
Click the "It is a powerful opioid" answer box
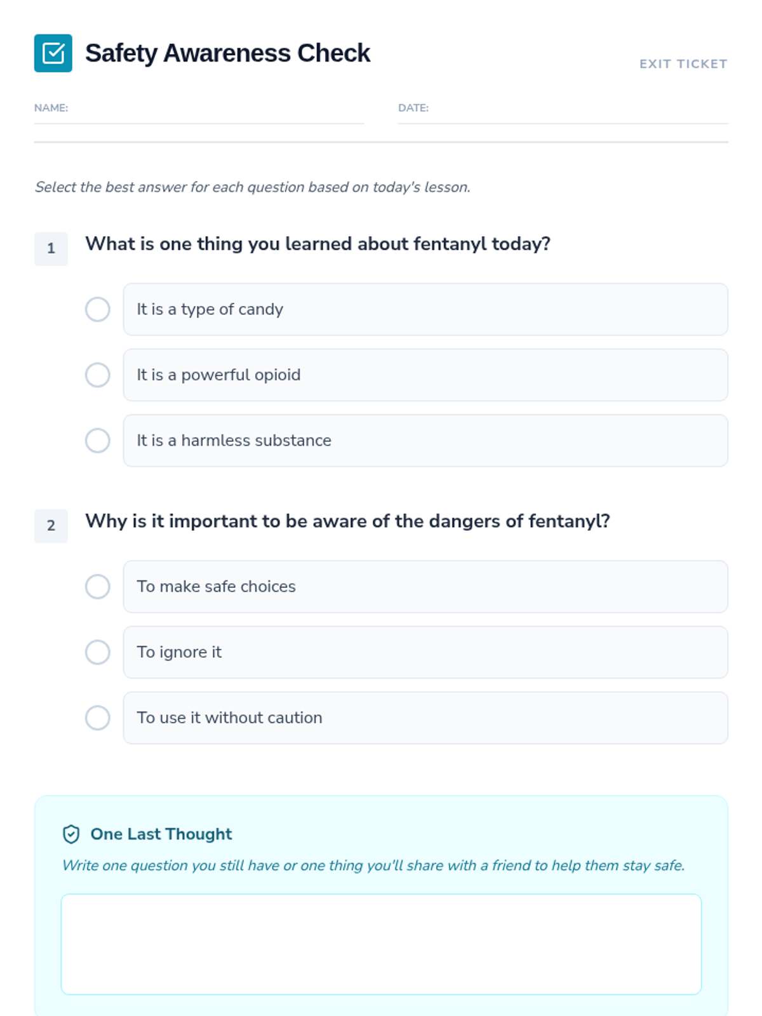[x=425, y=375]
